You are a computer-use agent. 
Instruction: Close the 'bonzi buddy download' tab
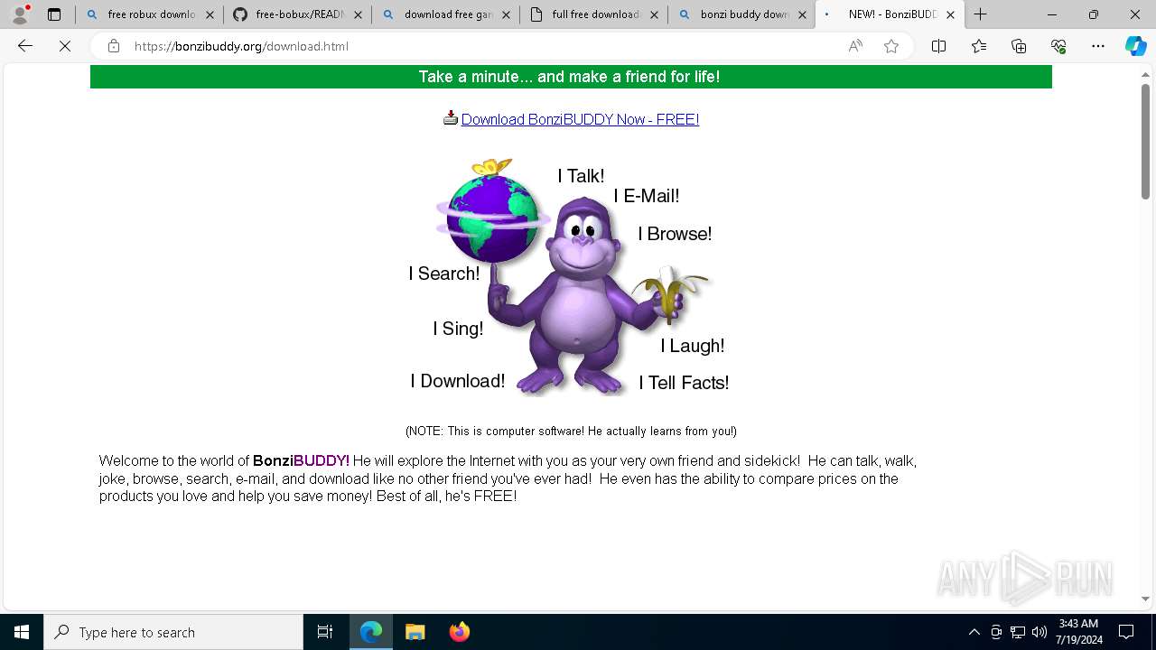coord(802,14)
